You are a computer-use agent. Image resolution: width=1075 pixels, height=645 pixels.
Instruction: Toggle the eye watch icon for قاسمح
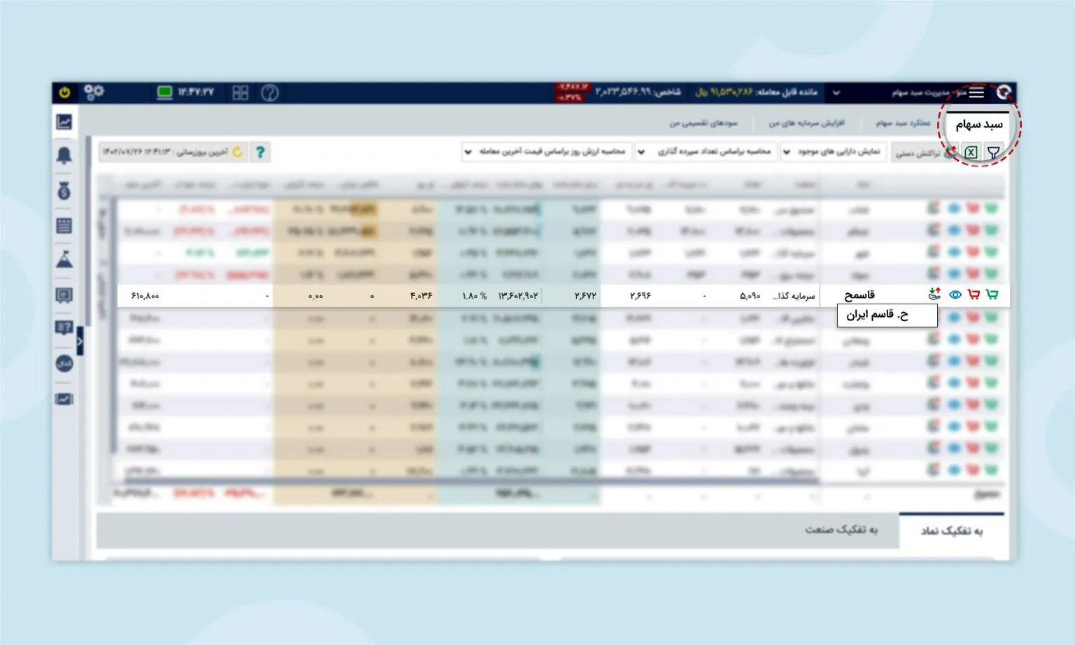point(955,295)
